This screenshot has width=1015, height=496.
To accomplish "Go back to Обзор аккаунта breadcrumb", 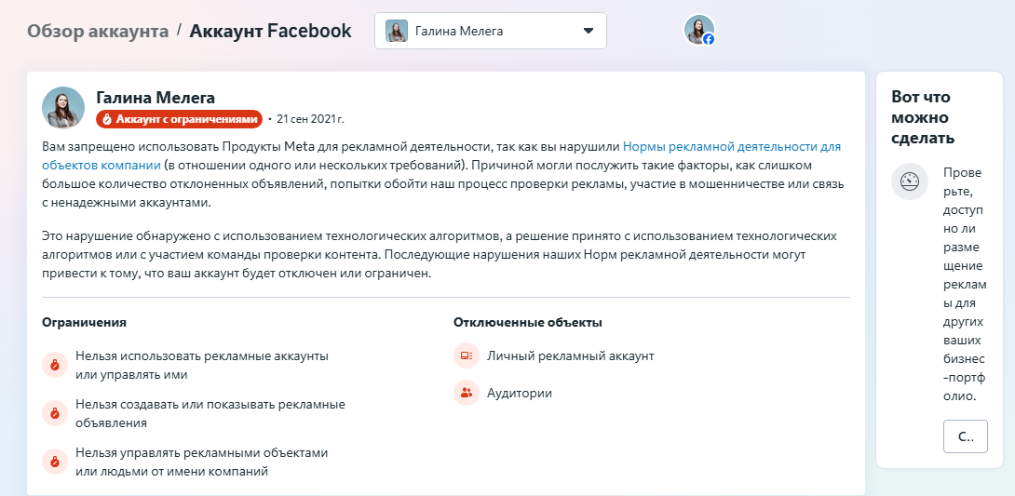I will (x=98, y=31).
